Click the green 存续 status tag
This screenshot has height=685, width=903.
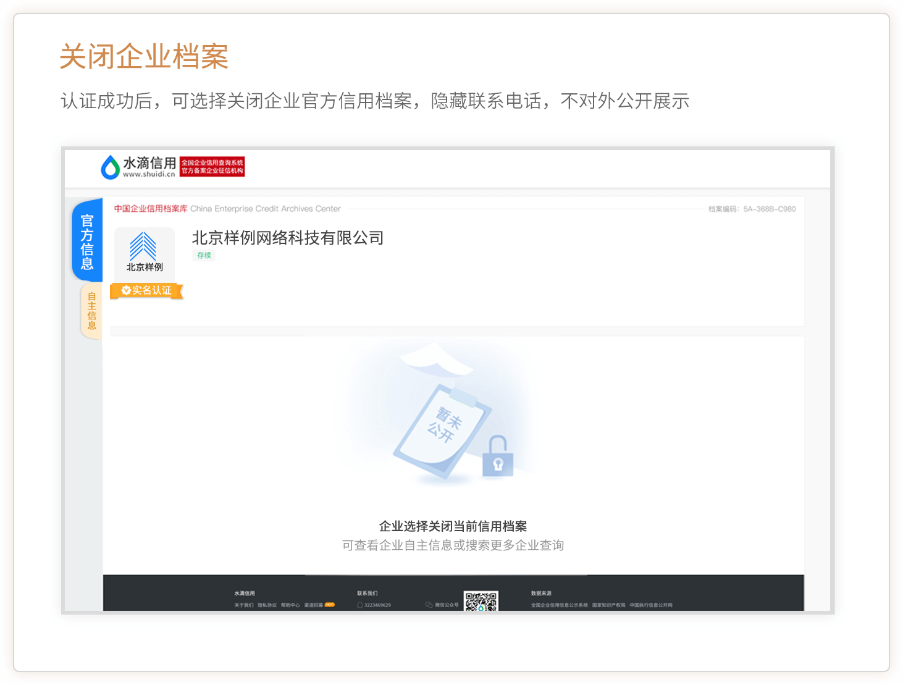[x=204, y=255]
